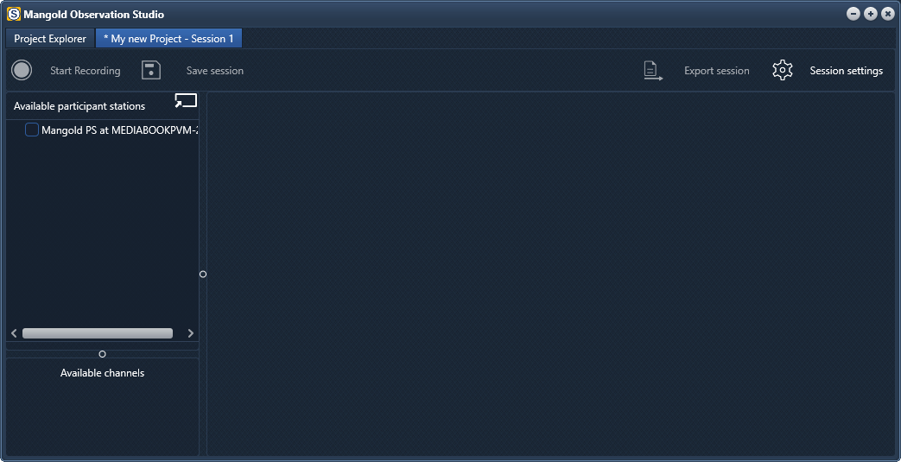Click the Export session label
Screen dimensions: 901x462
tap(716, 71)
